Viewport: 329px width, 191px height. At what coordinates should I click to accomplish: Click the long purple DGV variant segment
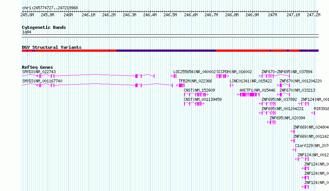tap(166, 51)
